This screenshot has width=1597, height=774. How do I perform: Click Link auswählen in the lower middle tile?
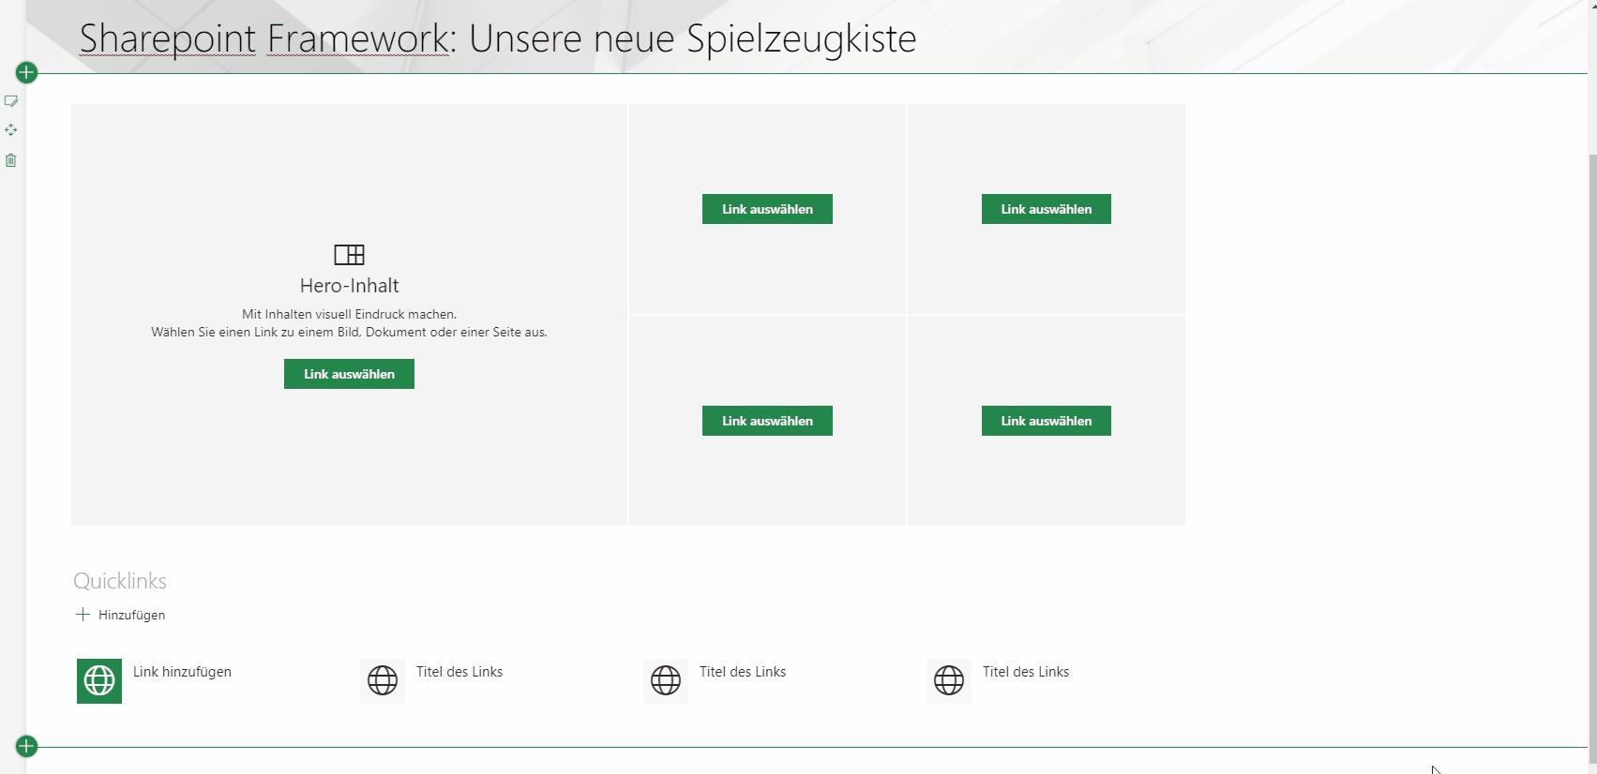tap(767, 421)
